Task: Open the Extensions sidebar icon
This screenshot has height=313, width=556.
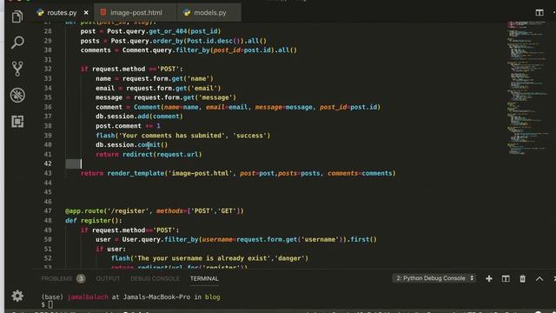Action: [x=17, y=122]
